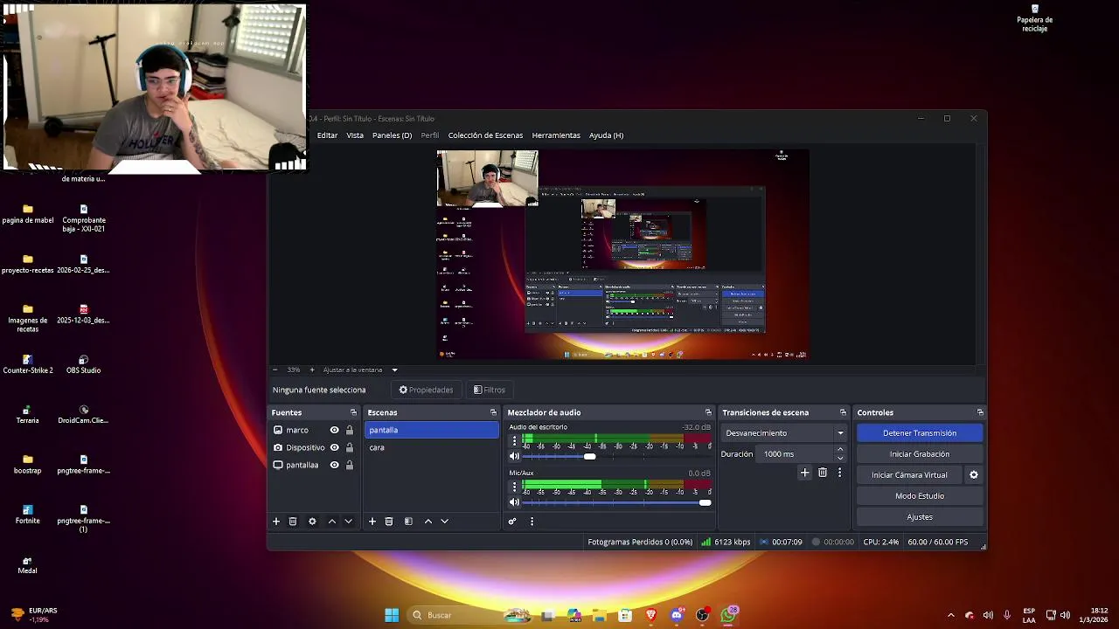Toggle lock on Dispositivo source
Screen dimensions: 1119x629
tap(350, 447)
